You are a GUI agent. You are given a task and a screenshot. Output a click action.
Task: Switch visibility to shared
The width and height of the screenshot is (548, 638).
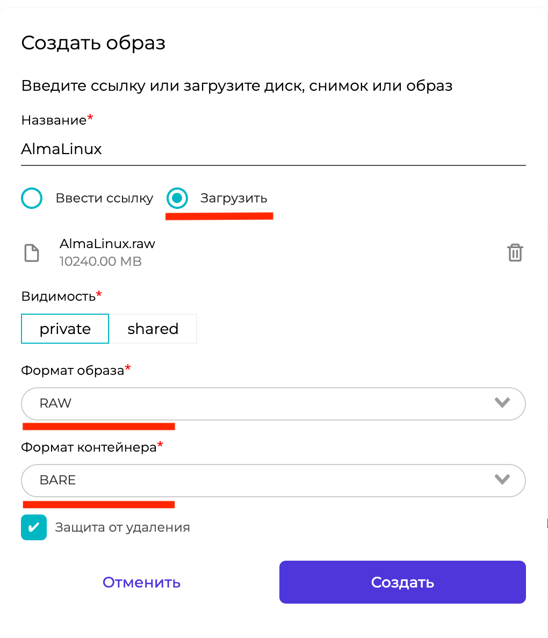[x=153, y=329]
